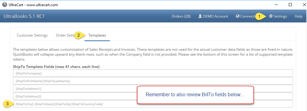Focus the ShipToFirstName ShipToLastName field

(153, 81)
